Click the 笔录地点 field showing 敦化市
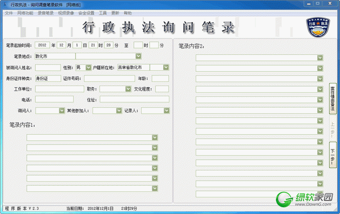The height and width of the screenshot is (214, 340). click(x=55, y=56)
